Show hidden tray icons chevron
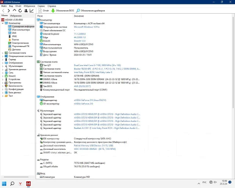 coord(199,183)
